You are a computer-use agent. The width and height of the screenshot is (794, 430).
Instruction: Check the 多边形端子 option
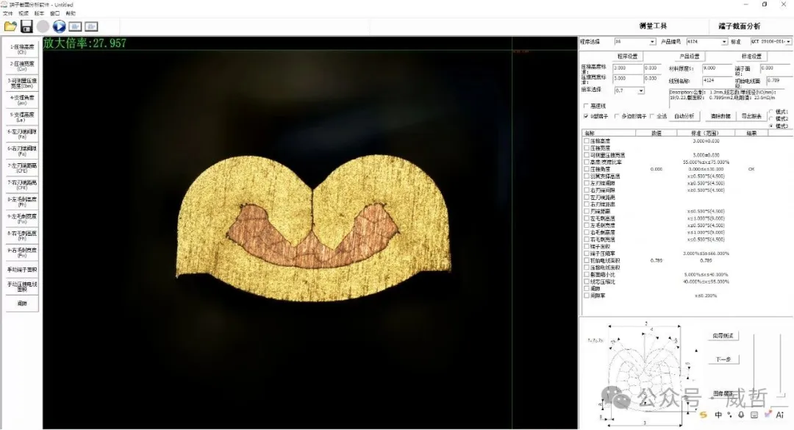616,116
